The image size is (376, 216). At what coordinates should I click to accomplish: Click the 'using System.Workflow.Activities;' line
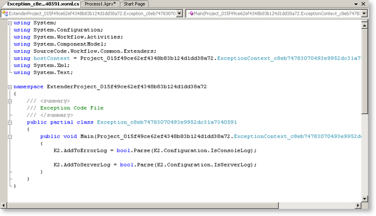[68, 37]
